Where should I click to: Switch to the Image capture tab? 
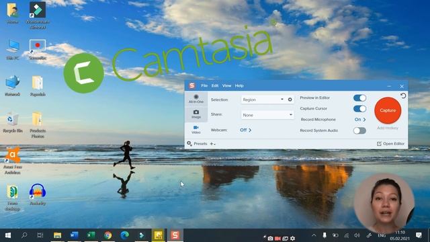(x=196, y=114)
